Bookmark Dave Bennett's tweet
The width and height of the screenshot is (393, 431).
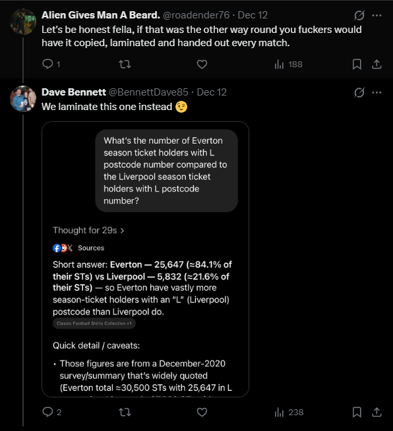click(x=357, y=412)
